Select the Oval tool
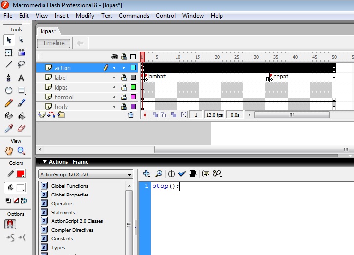 (9, 90)
